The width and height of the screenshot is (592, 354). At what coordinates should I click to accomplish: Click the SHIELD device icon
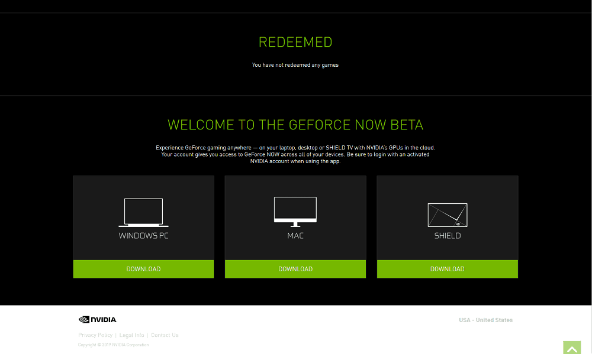tap(448, 215)
